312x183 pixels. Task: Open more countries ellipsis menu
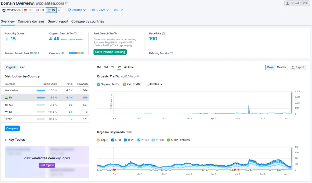(60, 10)
